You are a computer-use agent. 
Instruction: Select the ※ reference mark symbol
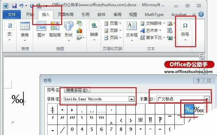click(x=141, y=120)
